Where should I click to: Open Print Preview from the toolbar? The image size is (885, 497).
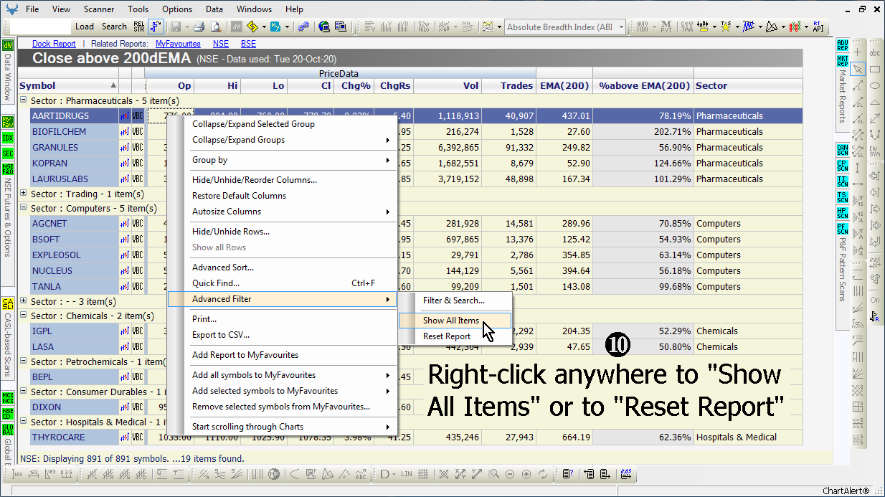214,27
